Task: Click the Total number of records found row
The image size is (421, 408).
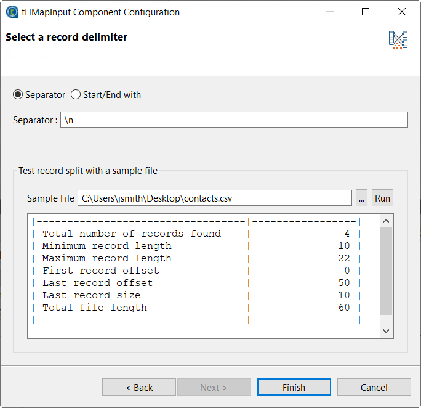Action: [x=132, y=234]
